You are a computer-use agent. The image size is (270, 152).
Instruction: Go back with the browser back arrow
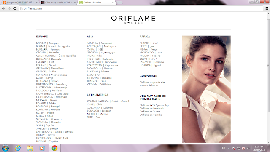click(x=3, y=8)
